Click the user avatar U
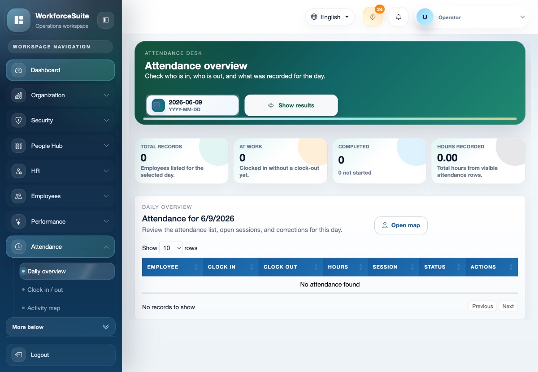538x372 pixels. 425,17
